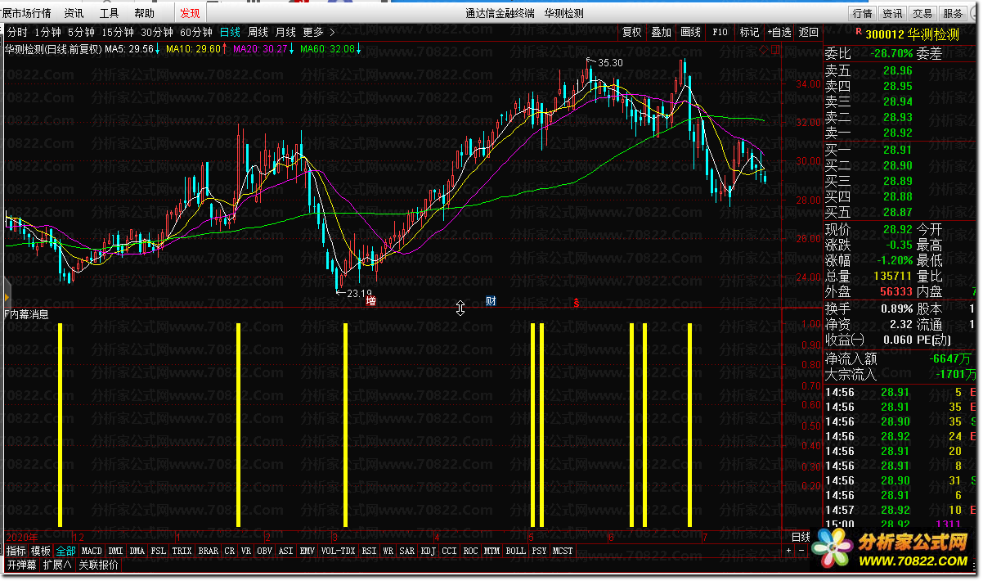Switch to the 模板 tab
This screenshot has width=983, height=581.
coord(41,552)
